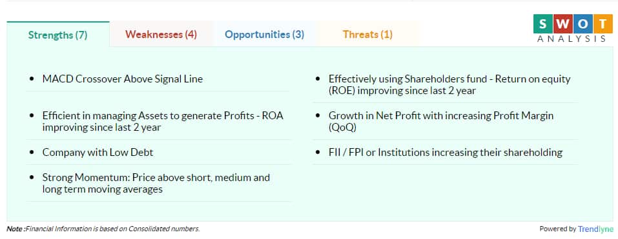Click the ANALYSIS text under SWOT logo
This screenshot has height=239, width=618.
click(x=572, y=39)
